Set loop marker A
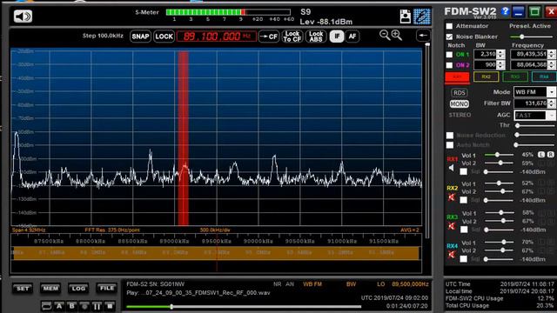Viewport: 557px width, 313px height. coord(59,306)
